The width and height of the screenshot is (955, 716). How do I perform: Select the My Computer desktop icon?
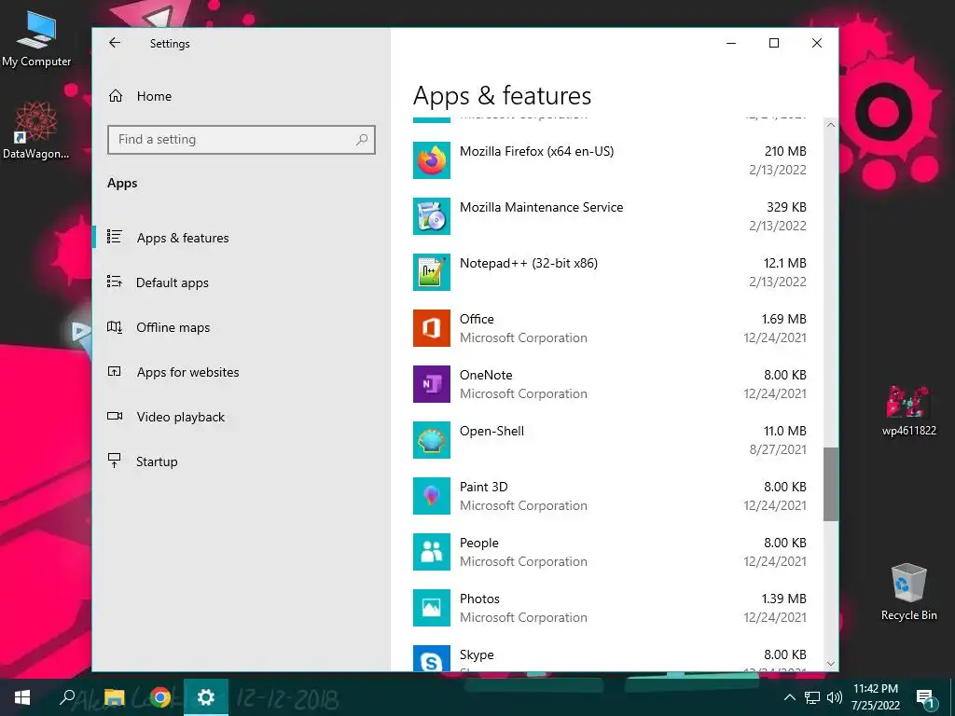36,39
